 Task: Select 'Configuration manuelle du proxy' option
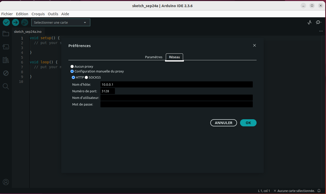tap(72, 71)
